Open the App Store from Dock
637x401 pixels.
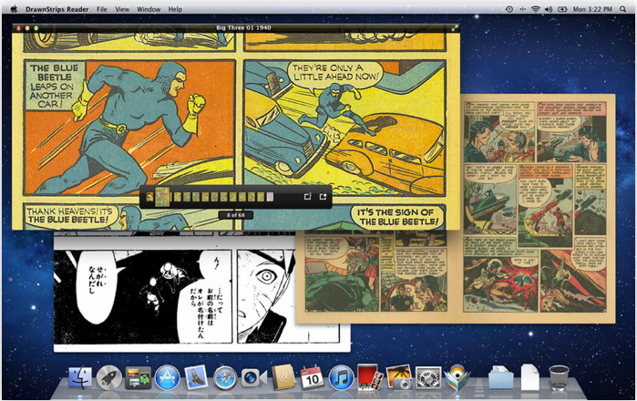[x=168, y=378]
